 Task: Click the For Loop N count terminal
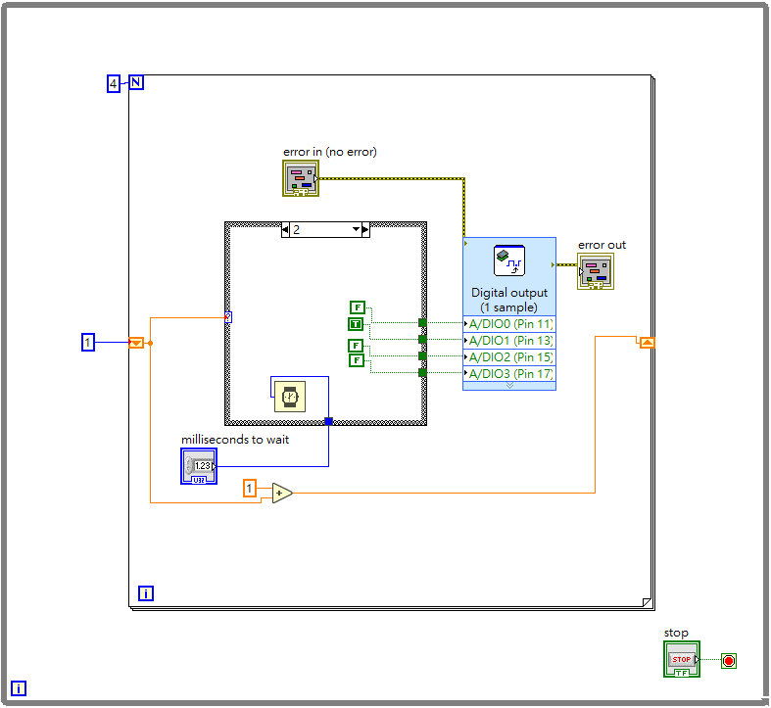click(136, 82)
